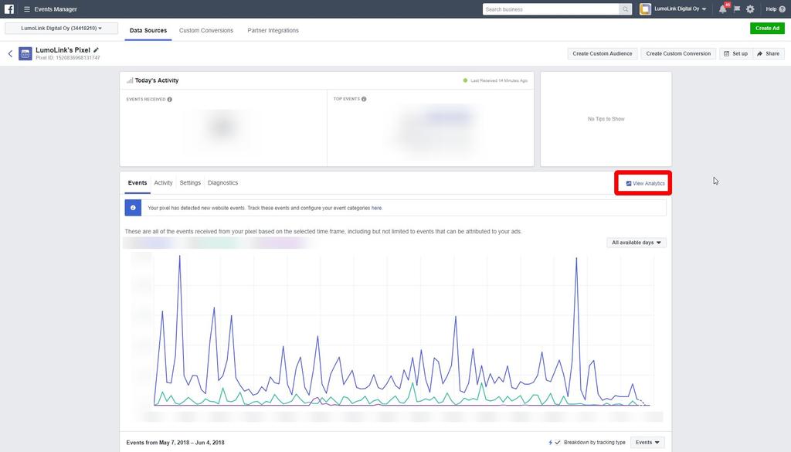Screen dimensions: 791x452
Task: Click the Facebook logo icon
Action: [9, 9]
